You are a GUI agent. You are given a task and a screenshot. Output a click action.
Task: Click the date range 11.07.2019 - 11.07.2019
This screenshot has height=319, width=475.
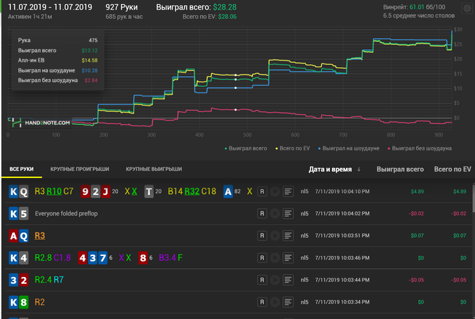tap(49, 6)
